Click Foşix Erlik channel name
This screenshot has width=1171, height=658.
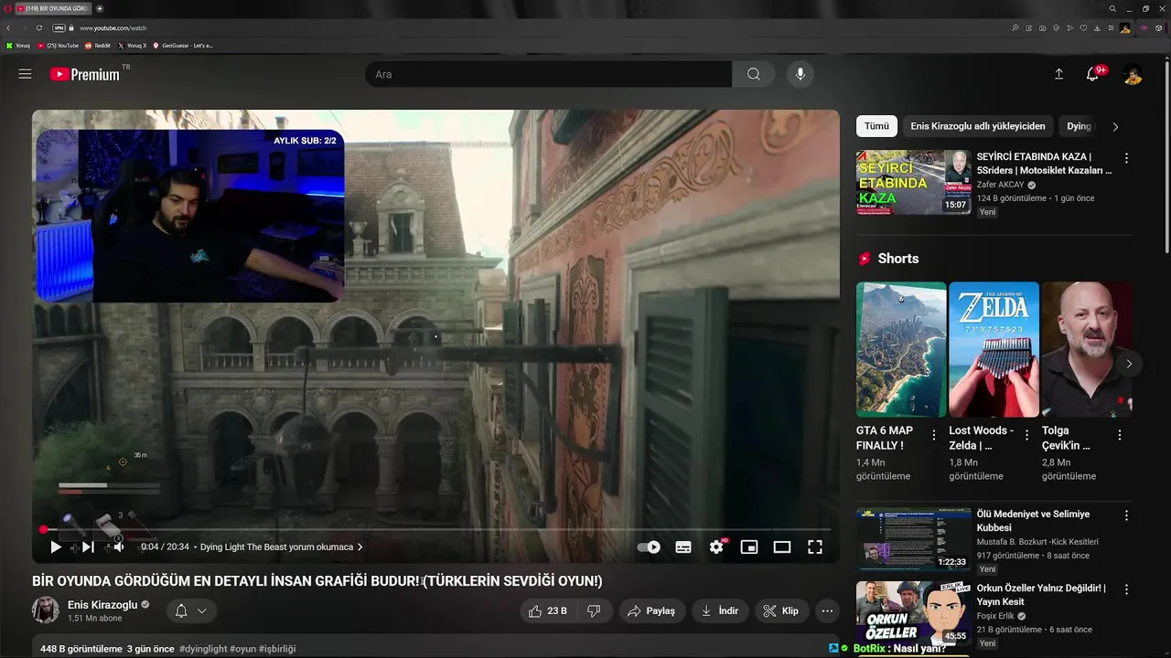[996, 616]
